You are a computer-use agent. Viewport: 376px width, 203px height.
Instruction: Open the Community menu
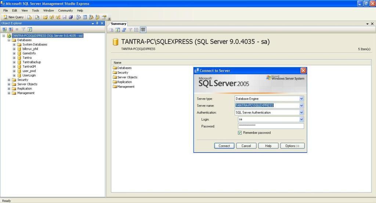pos(65,11)
